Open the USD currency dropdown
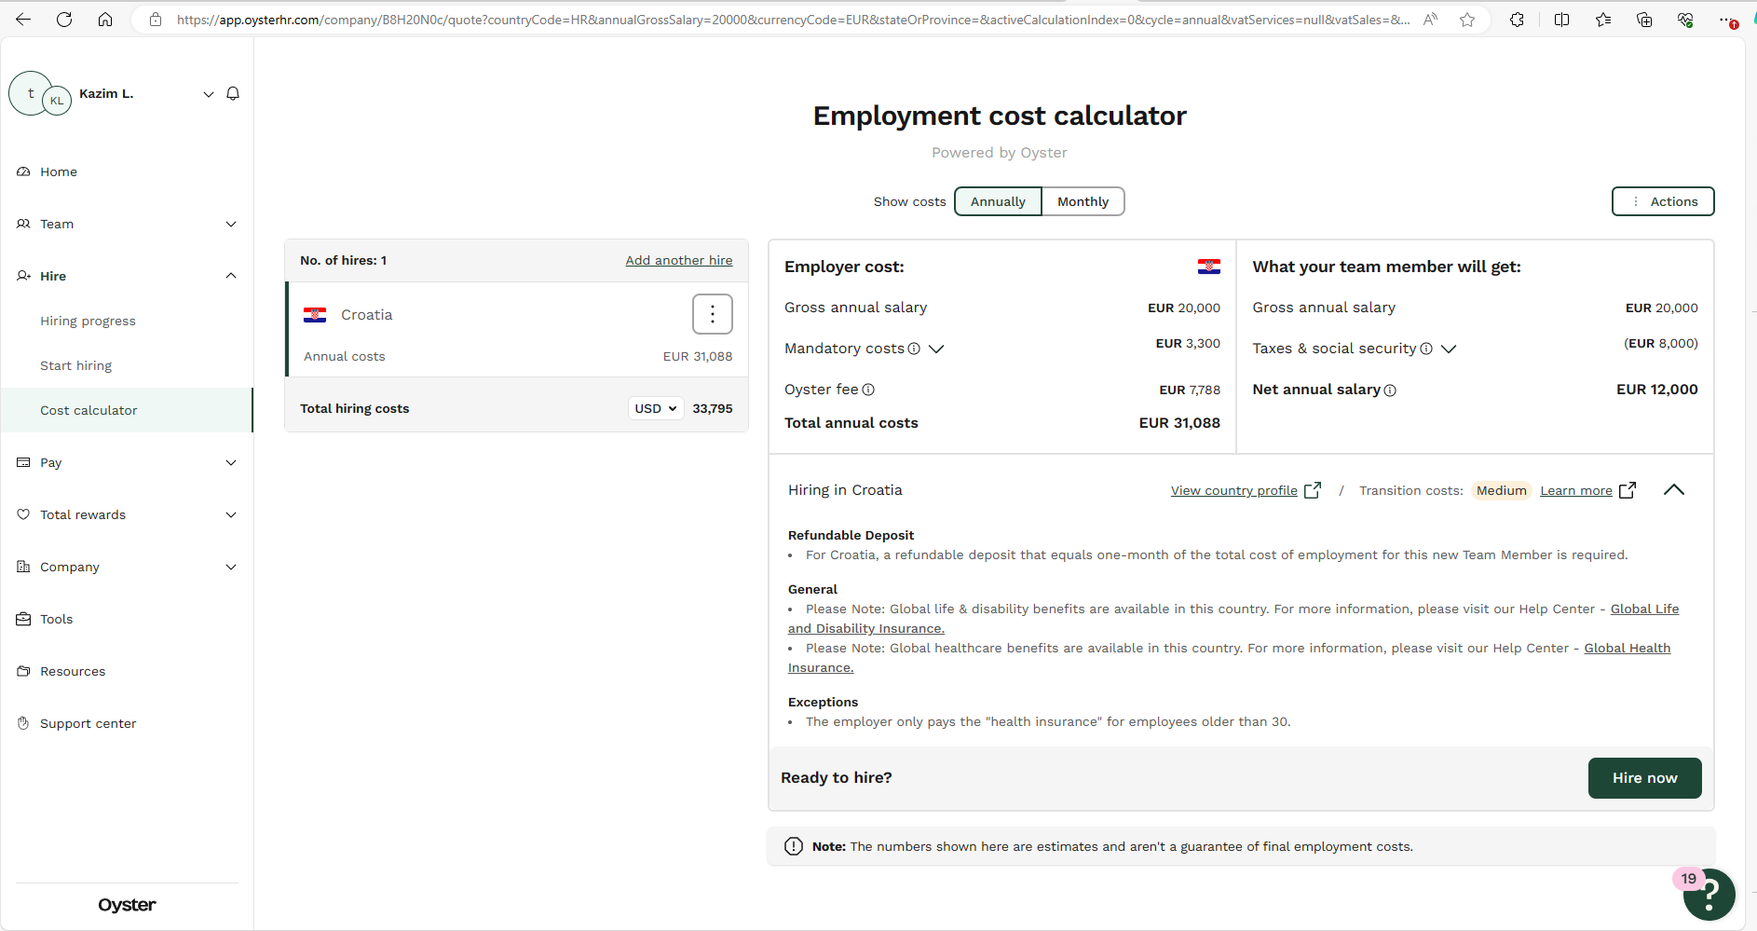Viewport: 1757px width, 931px height. pyautogui.click(x=655, y=408)
